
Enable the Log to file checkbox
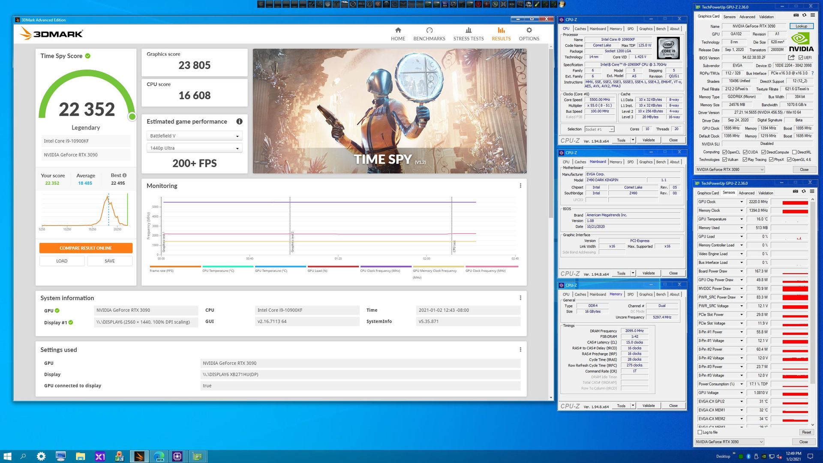point(700,432)
